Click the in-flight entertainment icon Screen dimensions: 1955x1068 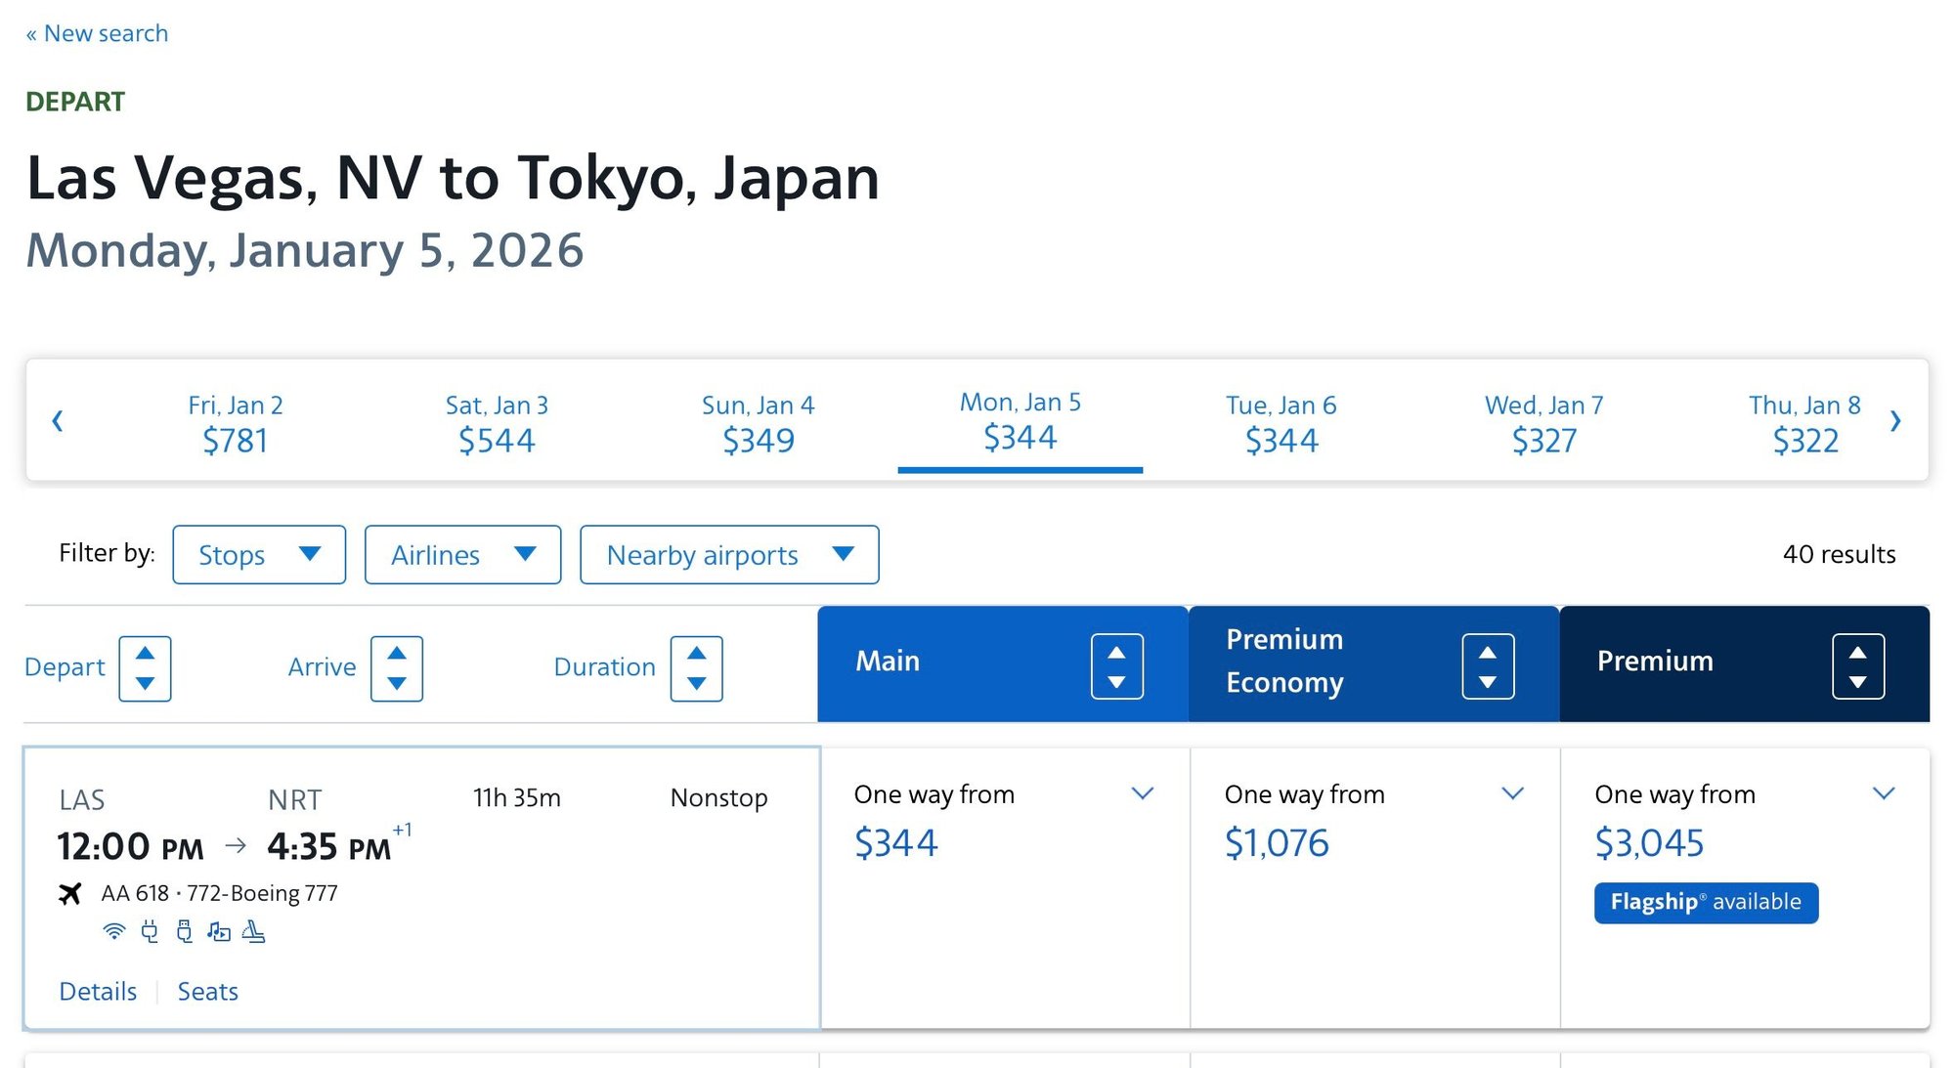219,931
